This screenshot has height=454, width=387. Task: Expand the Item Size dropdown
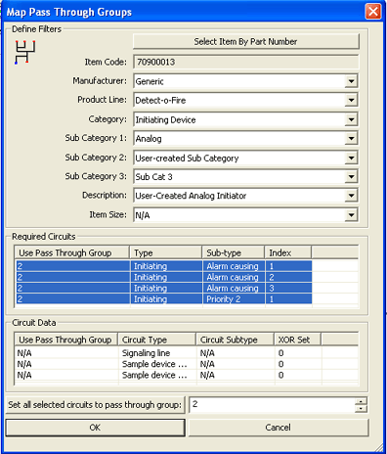pyautogui.click(x=351, y=215)
